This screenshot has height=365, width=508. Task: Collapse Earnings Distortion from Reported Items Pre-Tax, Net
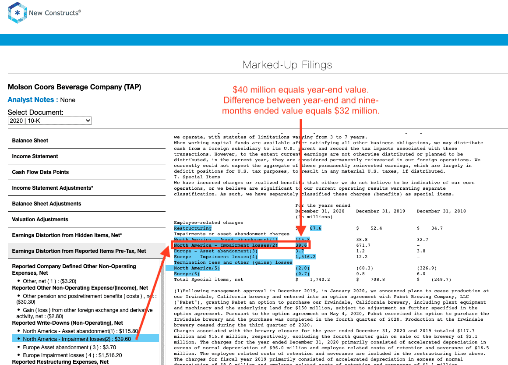click(87, 251)
